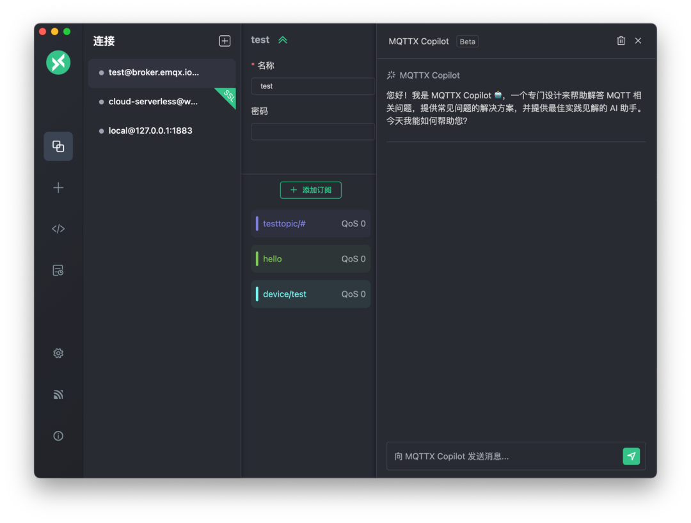Open the Connections page icon
691x523 pixels.
coord(58,146)
